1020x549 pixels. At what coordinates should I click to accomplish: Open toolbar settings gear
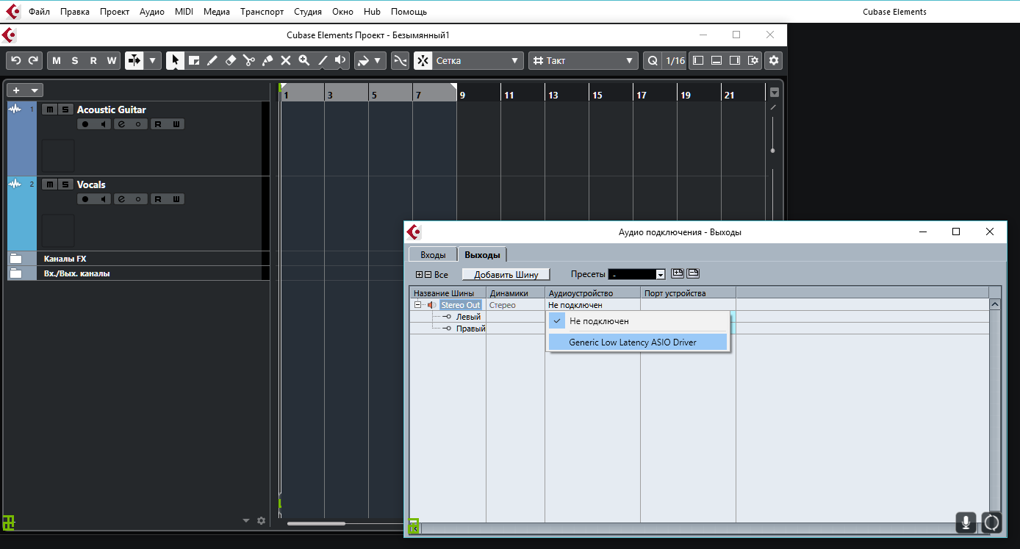773,60
